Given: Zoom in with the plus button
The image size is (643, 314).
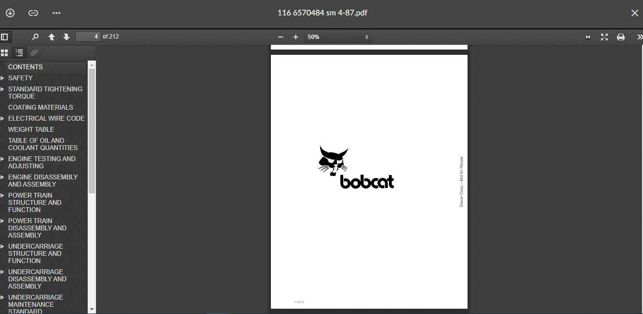Looking at the screenshot, I should pyautogui.click(x=295, y=37).
